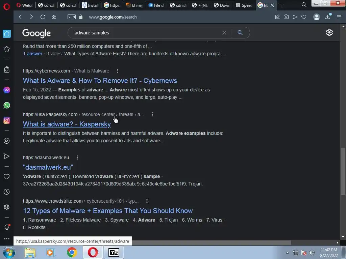
Task: Launch Chrome from the taskbar
Action: pyautogui.click(x=72, y=252)
